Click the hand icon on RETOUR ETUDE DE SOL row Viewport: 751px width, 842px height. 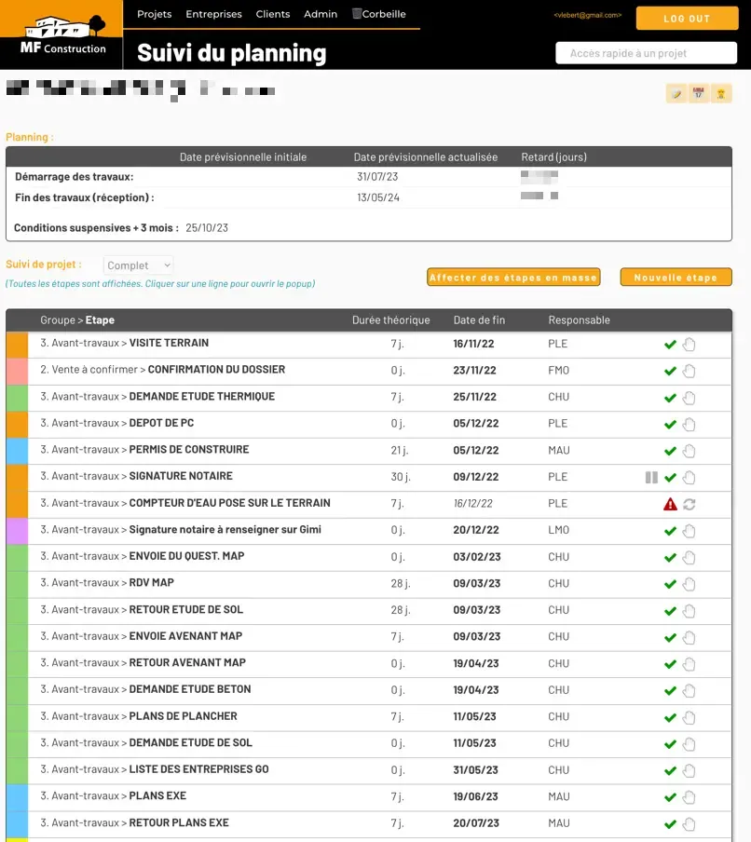tap(690, 611)
